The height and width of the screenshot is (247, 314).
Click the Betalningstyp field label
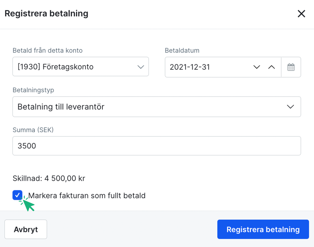tap(33, 90)
